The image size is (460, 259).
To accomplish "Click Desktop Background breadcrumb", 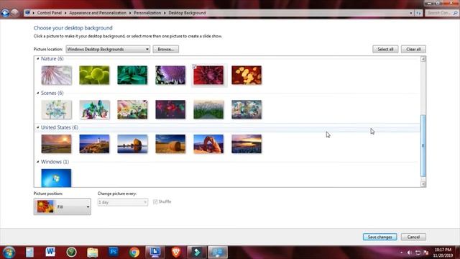I will coord(187,13).
